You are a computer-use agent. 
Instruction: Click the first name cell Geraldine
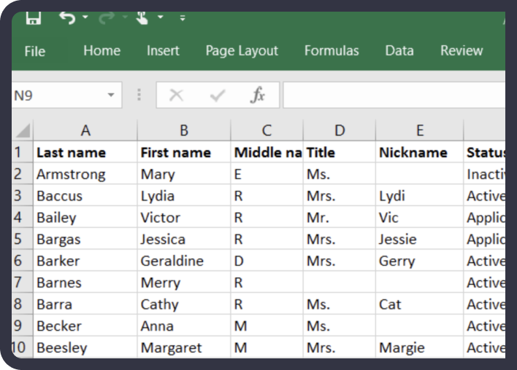[x=184, y=261]
